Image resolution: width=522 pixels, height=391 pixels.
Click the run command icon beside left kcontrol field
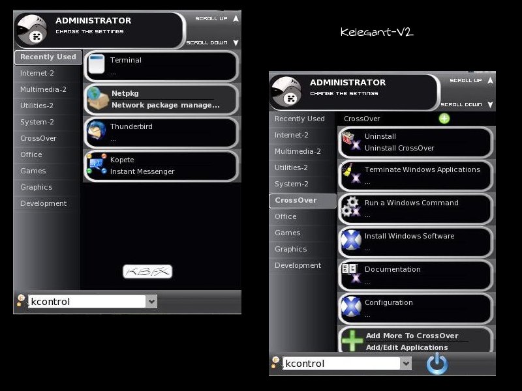click(x=22, y=300)
